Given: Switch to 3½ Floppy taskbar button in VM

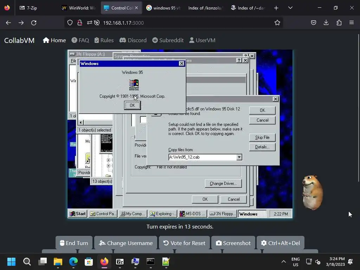Looking at the screenshot, I should (x=223, y=214).
